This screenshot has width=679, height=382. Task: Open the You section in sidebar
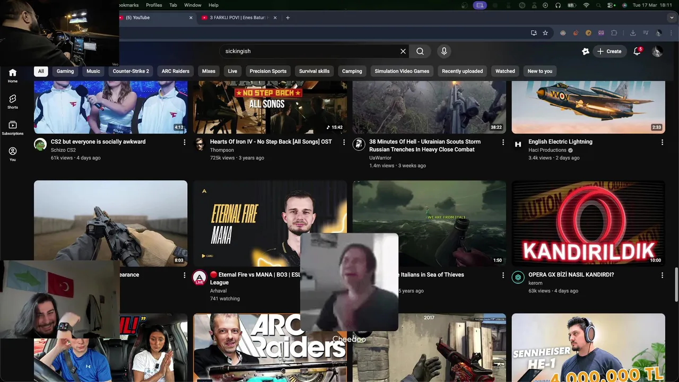click(x=13, y=154)
